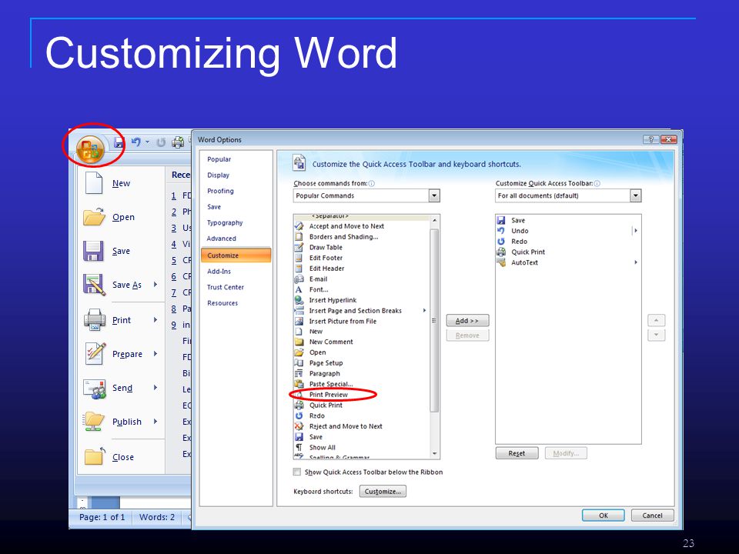
Task: Click Cancel in Word Options
Action: tap(652, 516)
